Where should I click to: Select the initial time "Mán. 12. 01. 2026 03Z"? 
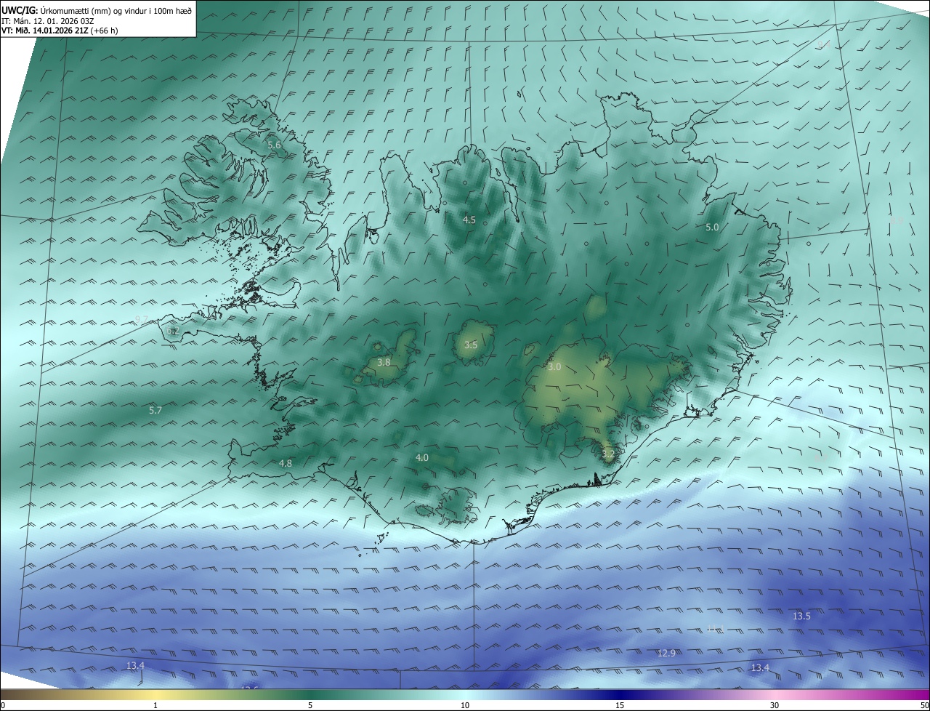pyautogui.click(x=54, y=20)
